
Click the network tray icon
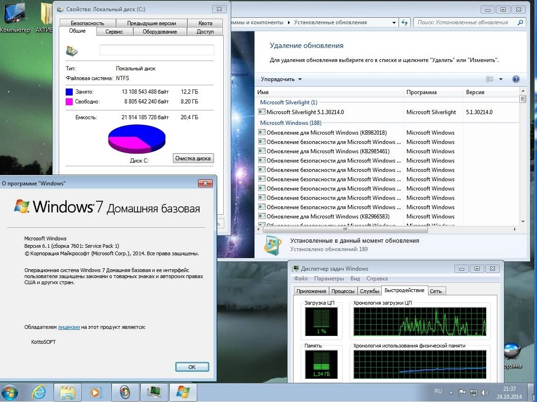click(x=473, y=392)
